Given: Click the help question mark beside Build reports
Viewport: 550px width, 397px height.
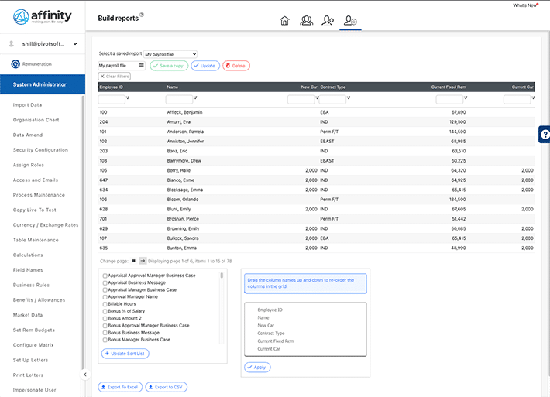Looking at the screenshot, I should point(142,15).
